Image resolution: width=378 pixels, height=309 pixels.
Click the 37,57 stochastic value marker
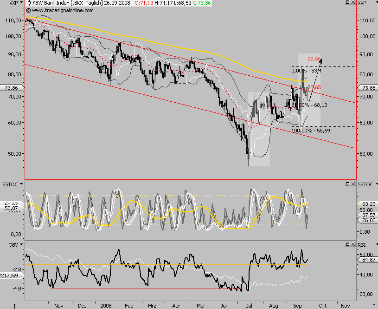tap(368, 215)
